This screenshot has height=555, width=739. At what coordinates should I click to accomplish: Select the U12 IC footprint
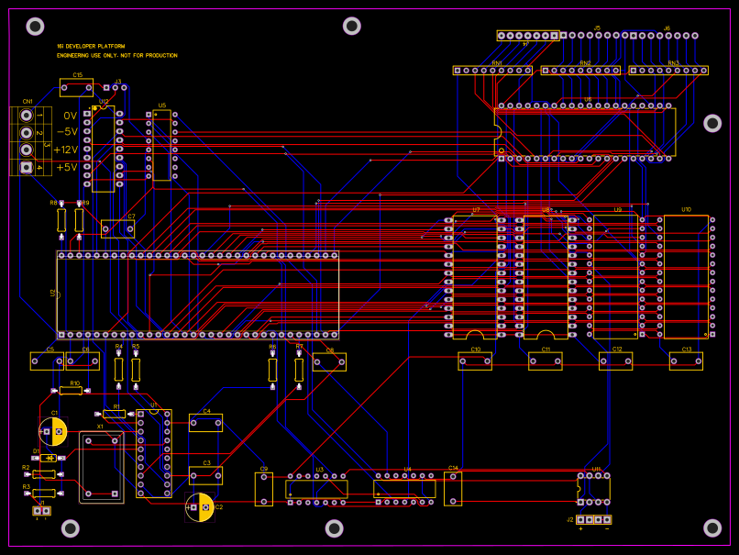pos(103,147)
